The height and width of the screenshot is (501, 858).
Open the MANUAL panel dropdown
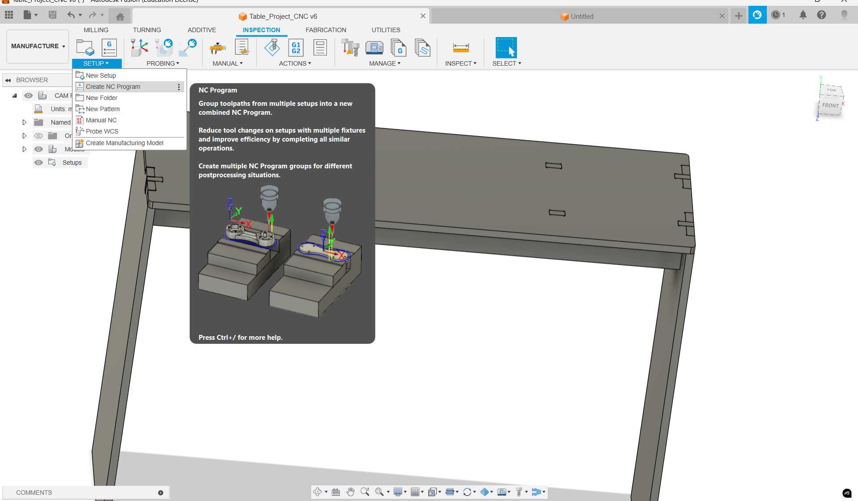click(x=228, y=63)
